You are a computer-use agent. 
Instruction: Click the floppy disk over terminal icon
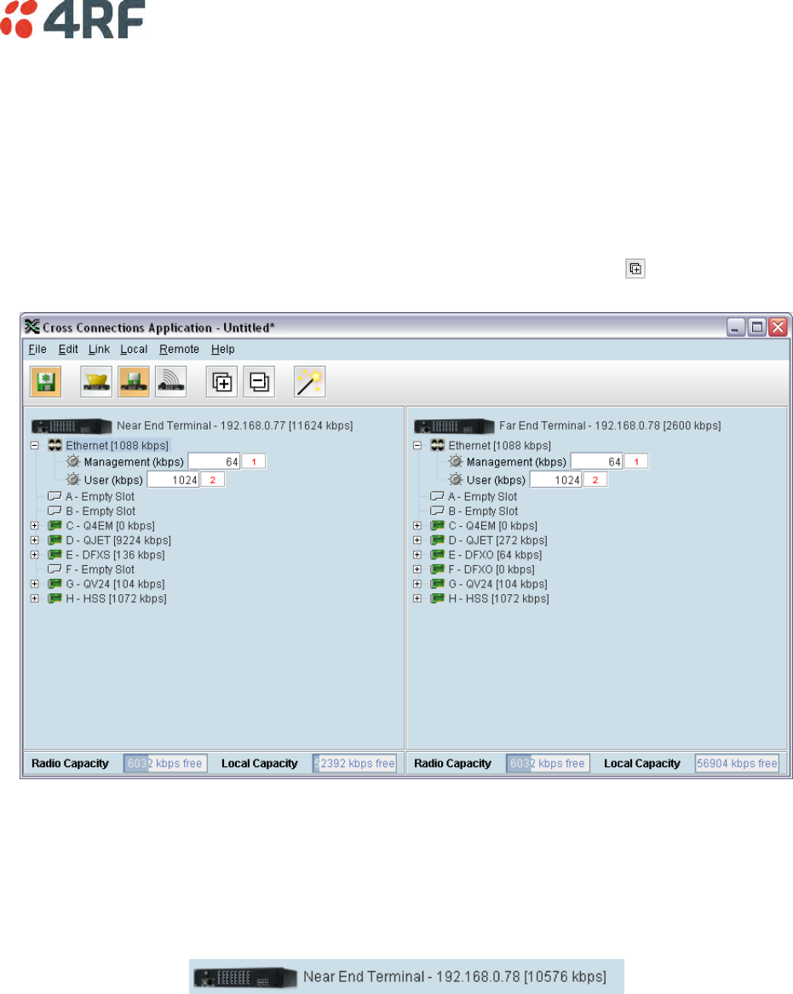[x=134, y=382]
